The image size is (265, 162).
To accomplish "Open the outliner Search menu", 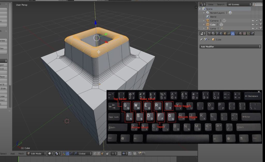I will (221, 5).
